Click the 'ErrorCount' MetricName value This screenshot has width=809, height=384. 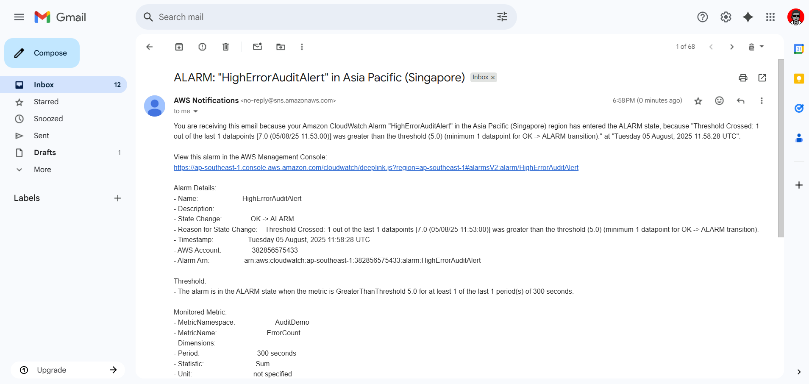[284, 333]
